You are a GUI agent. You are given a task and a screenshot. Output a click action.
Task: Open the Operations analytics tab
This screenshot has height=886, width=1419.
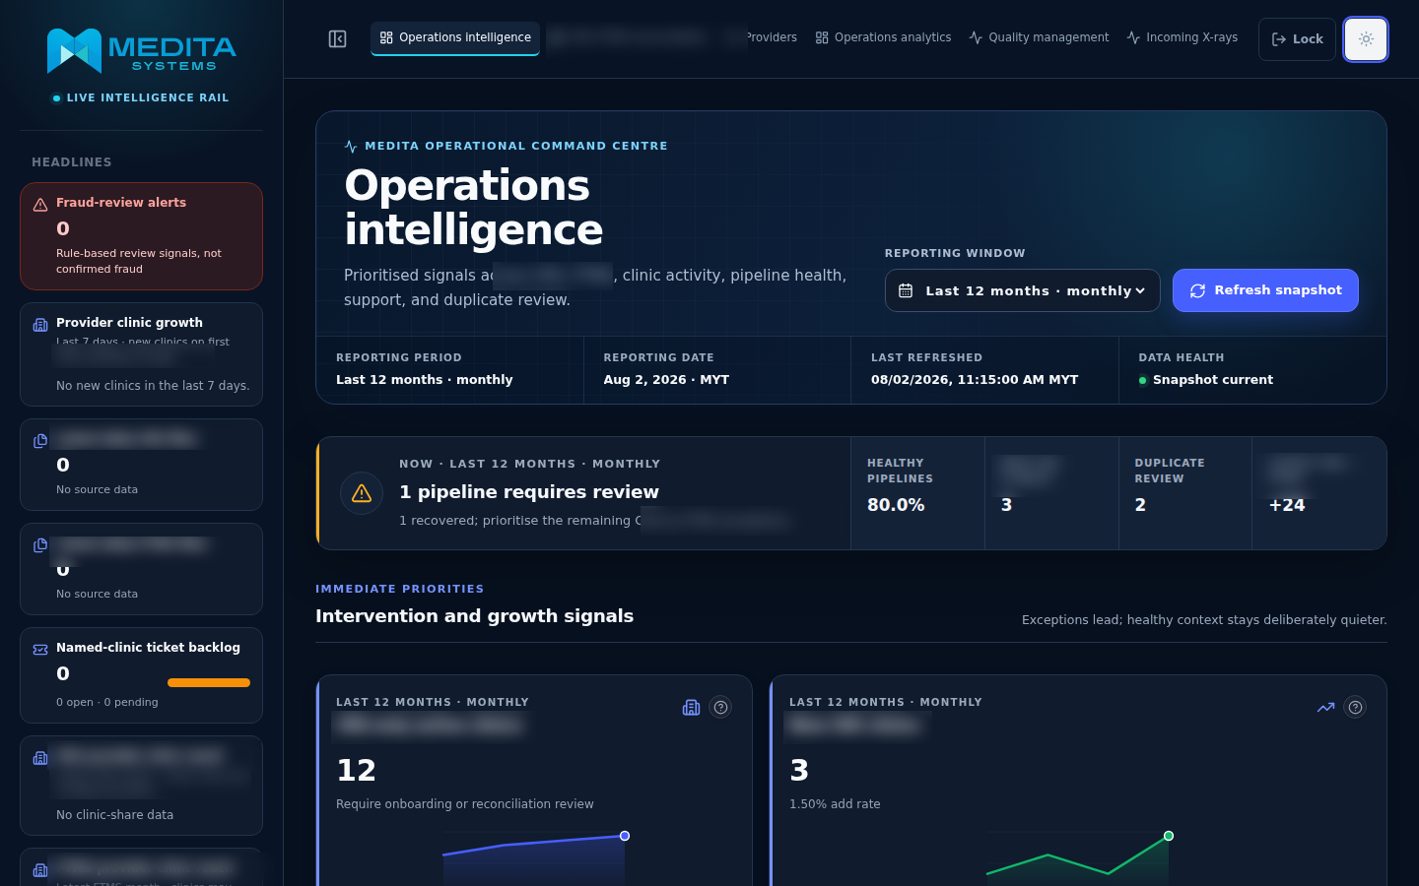click(883, 37)
